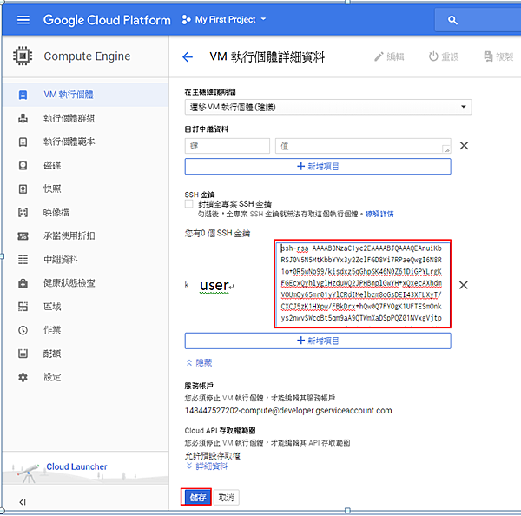This screenshot has width=521, height=516.
Task: Click inside the ssh-rsa key textarea
Action: click(x=363, y=283)
